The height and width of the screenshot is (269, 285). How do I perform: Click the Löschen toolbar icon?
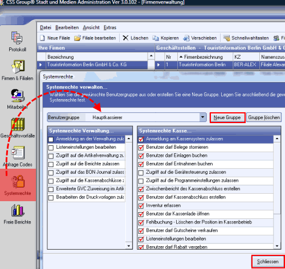tap(125, 38)
